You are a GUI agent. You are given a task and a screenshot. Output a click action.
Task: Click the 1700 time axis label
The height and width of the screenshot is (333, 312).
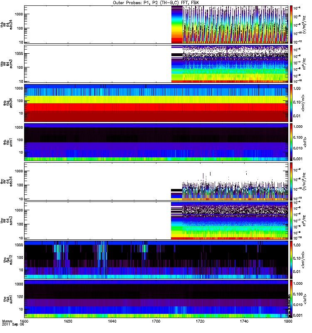pos(156,322)
